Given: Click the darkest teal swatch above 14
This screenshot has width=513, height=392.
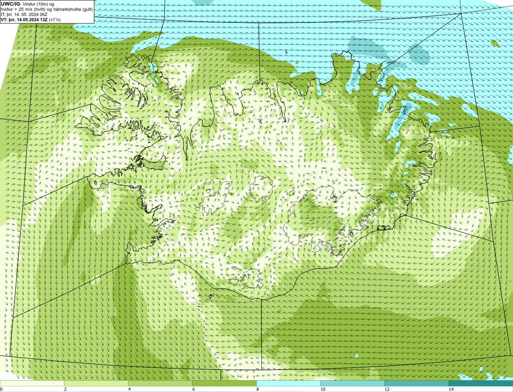Looking at the screenshot, I should coord(481,383).
